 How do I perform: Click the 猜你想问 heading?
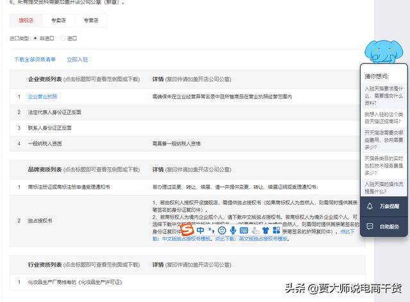point(377,76)
